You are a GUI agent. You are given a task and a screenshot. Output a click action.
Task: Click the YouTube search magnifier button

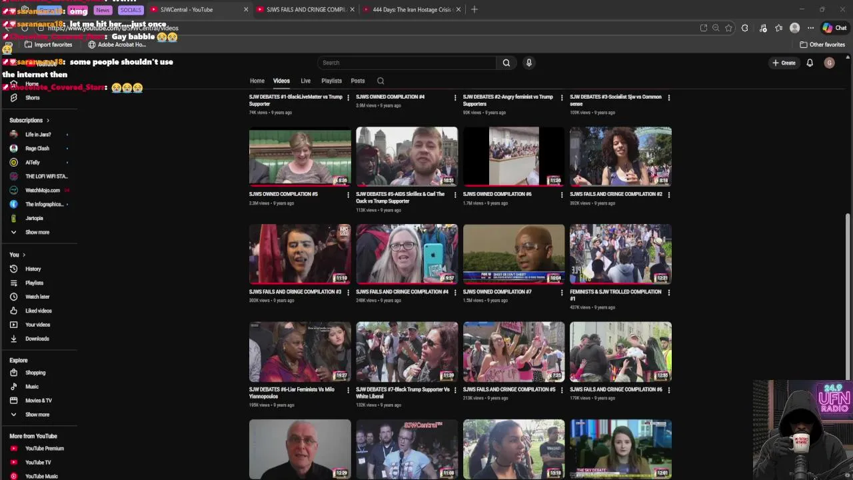[x=506, y=63]
